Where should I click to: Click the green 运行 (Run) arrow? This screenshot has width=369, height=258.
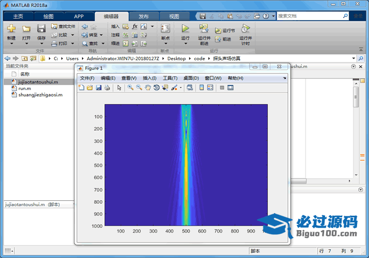tap(185, 28)
